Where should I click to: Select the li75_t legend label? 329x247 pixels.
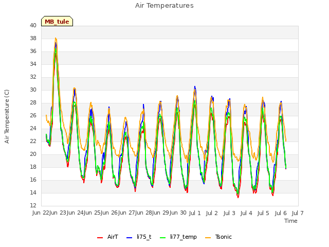[x=144, y=237]
